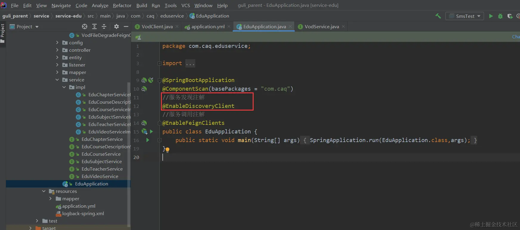520x230 pixels.
Task: Click the @EnableDiscoveryClient annotation
Action: click(198, 106)
